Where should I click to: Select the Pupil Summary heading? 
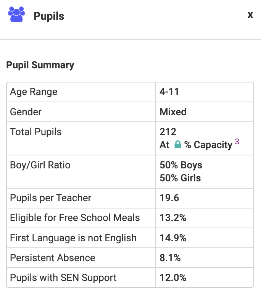pos(40,65)
